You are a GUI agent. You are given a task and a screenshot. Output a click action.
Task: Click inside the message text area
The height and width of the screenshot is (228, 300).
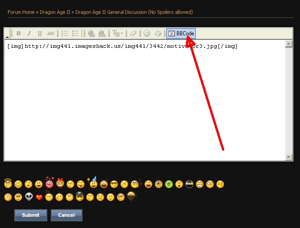click(143, 103)
